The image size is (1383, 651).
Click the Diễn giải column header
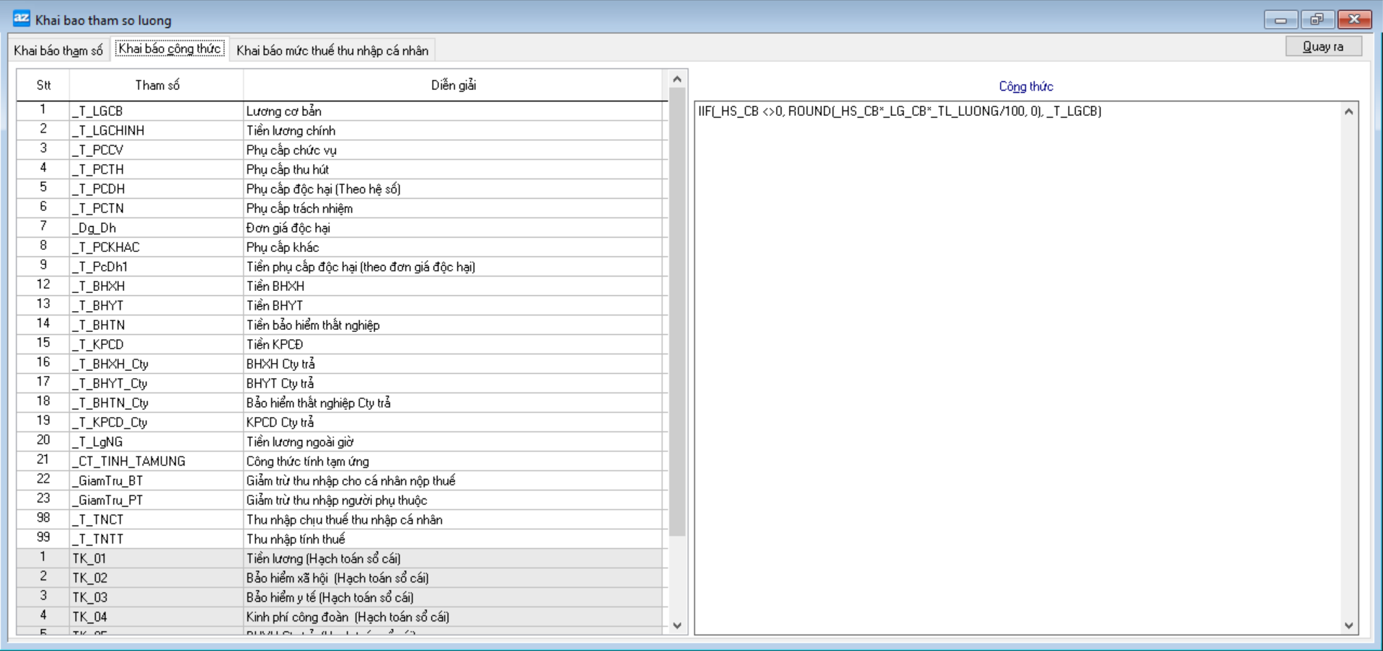454,85
